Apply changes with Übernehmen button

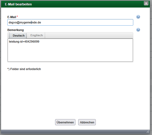point(65,122)
